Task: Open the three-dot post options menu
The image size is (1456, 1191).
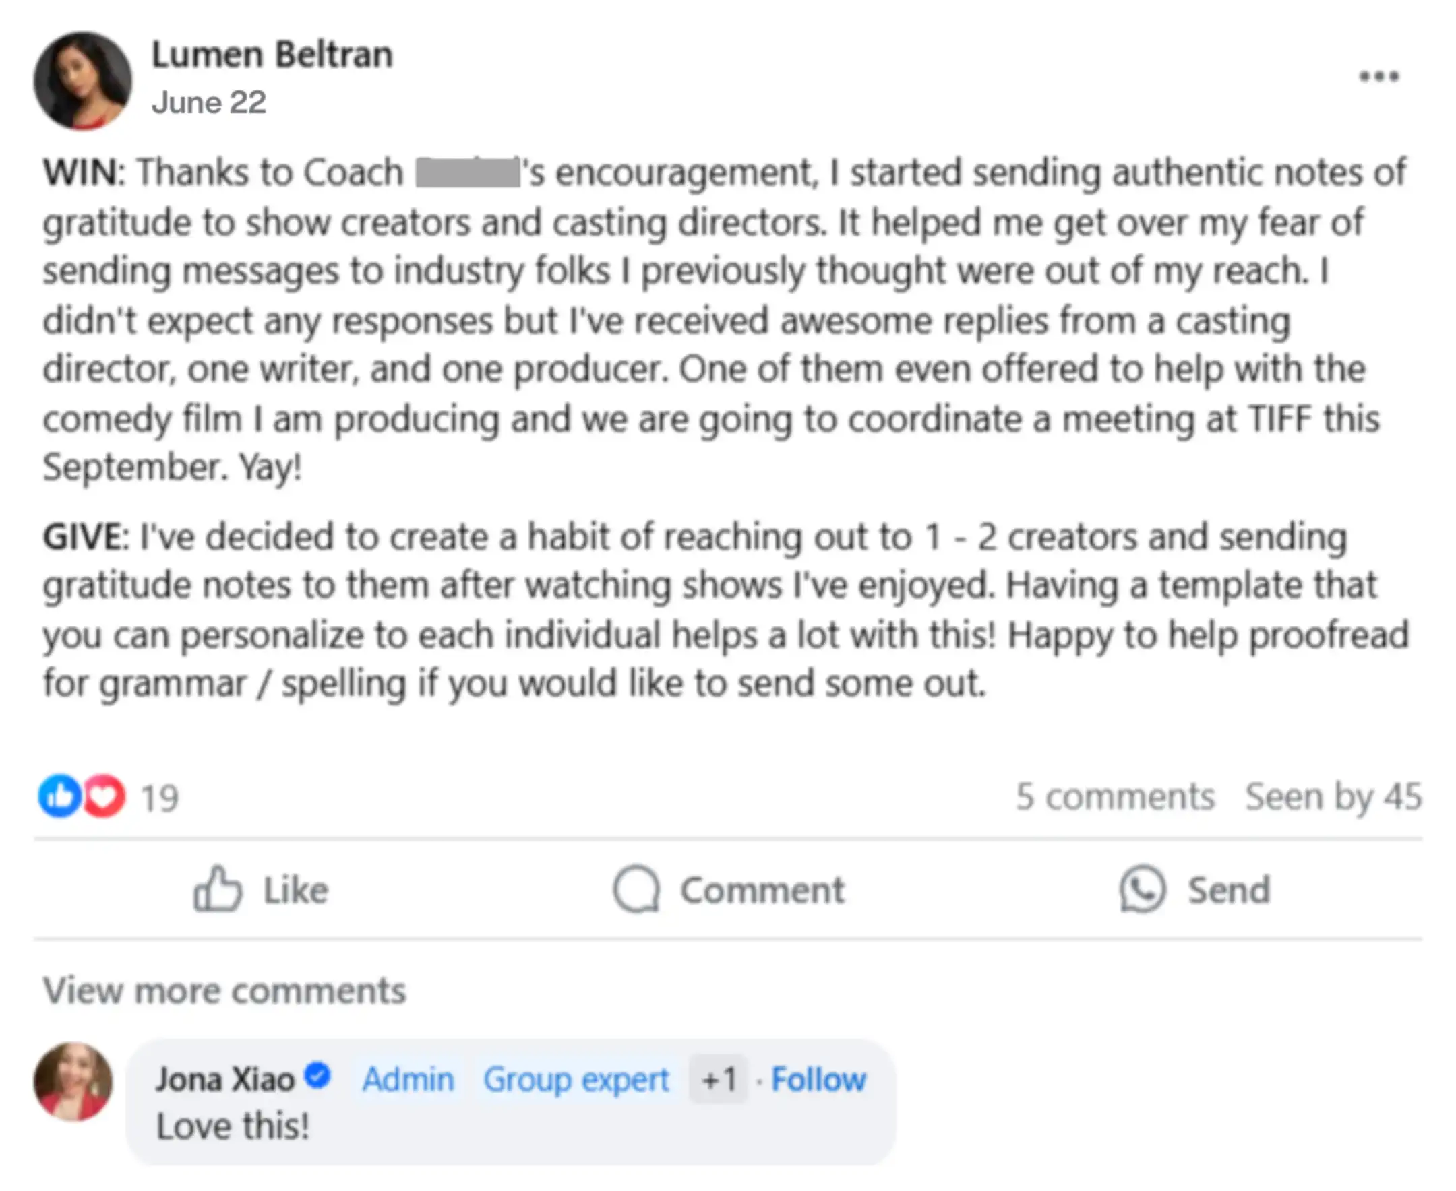Action: click(1378, 76)
